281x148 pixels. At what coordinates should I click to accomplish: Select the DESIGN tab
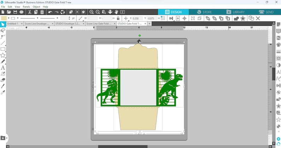(173, 12)
